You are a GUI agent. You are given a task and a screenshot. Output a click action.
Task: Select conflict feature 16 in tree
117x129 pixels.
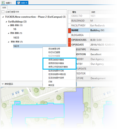coord(15,29)
